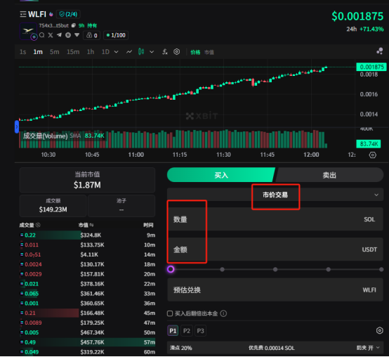Image resolution: width=389 pixels, height=357 pixels.
Task: Click the blue side panel expand handle
Action: point(17,126)
